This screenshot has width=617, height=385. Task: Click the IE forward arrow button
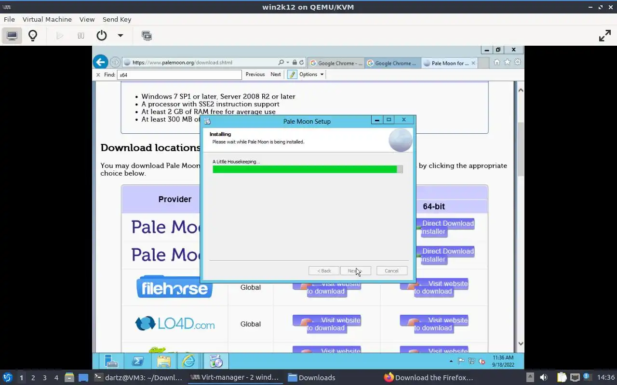coord(115,62)
